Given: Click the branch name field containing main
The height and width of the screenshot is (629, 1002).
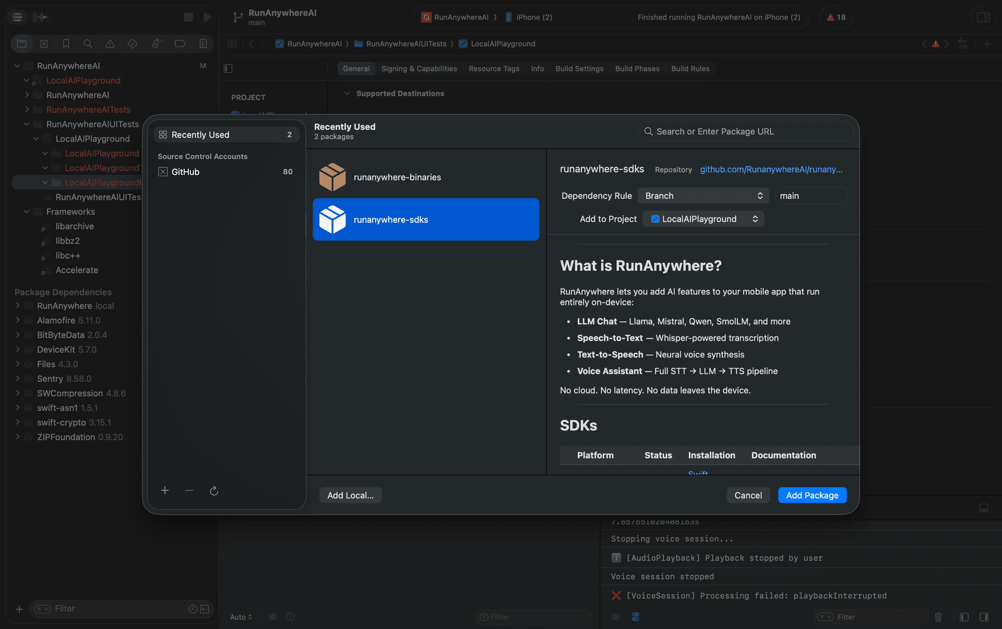Looking at the screenshot, I should point(810,196).
